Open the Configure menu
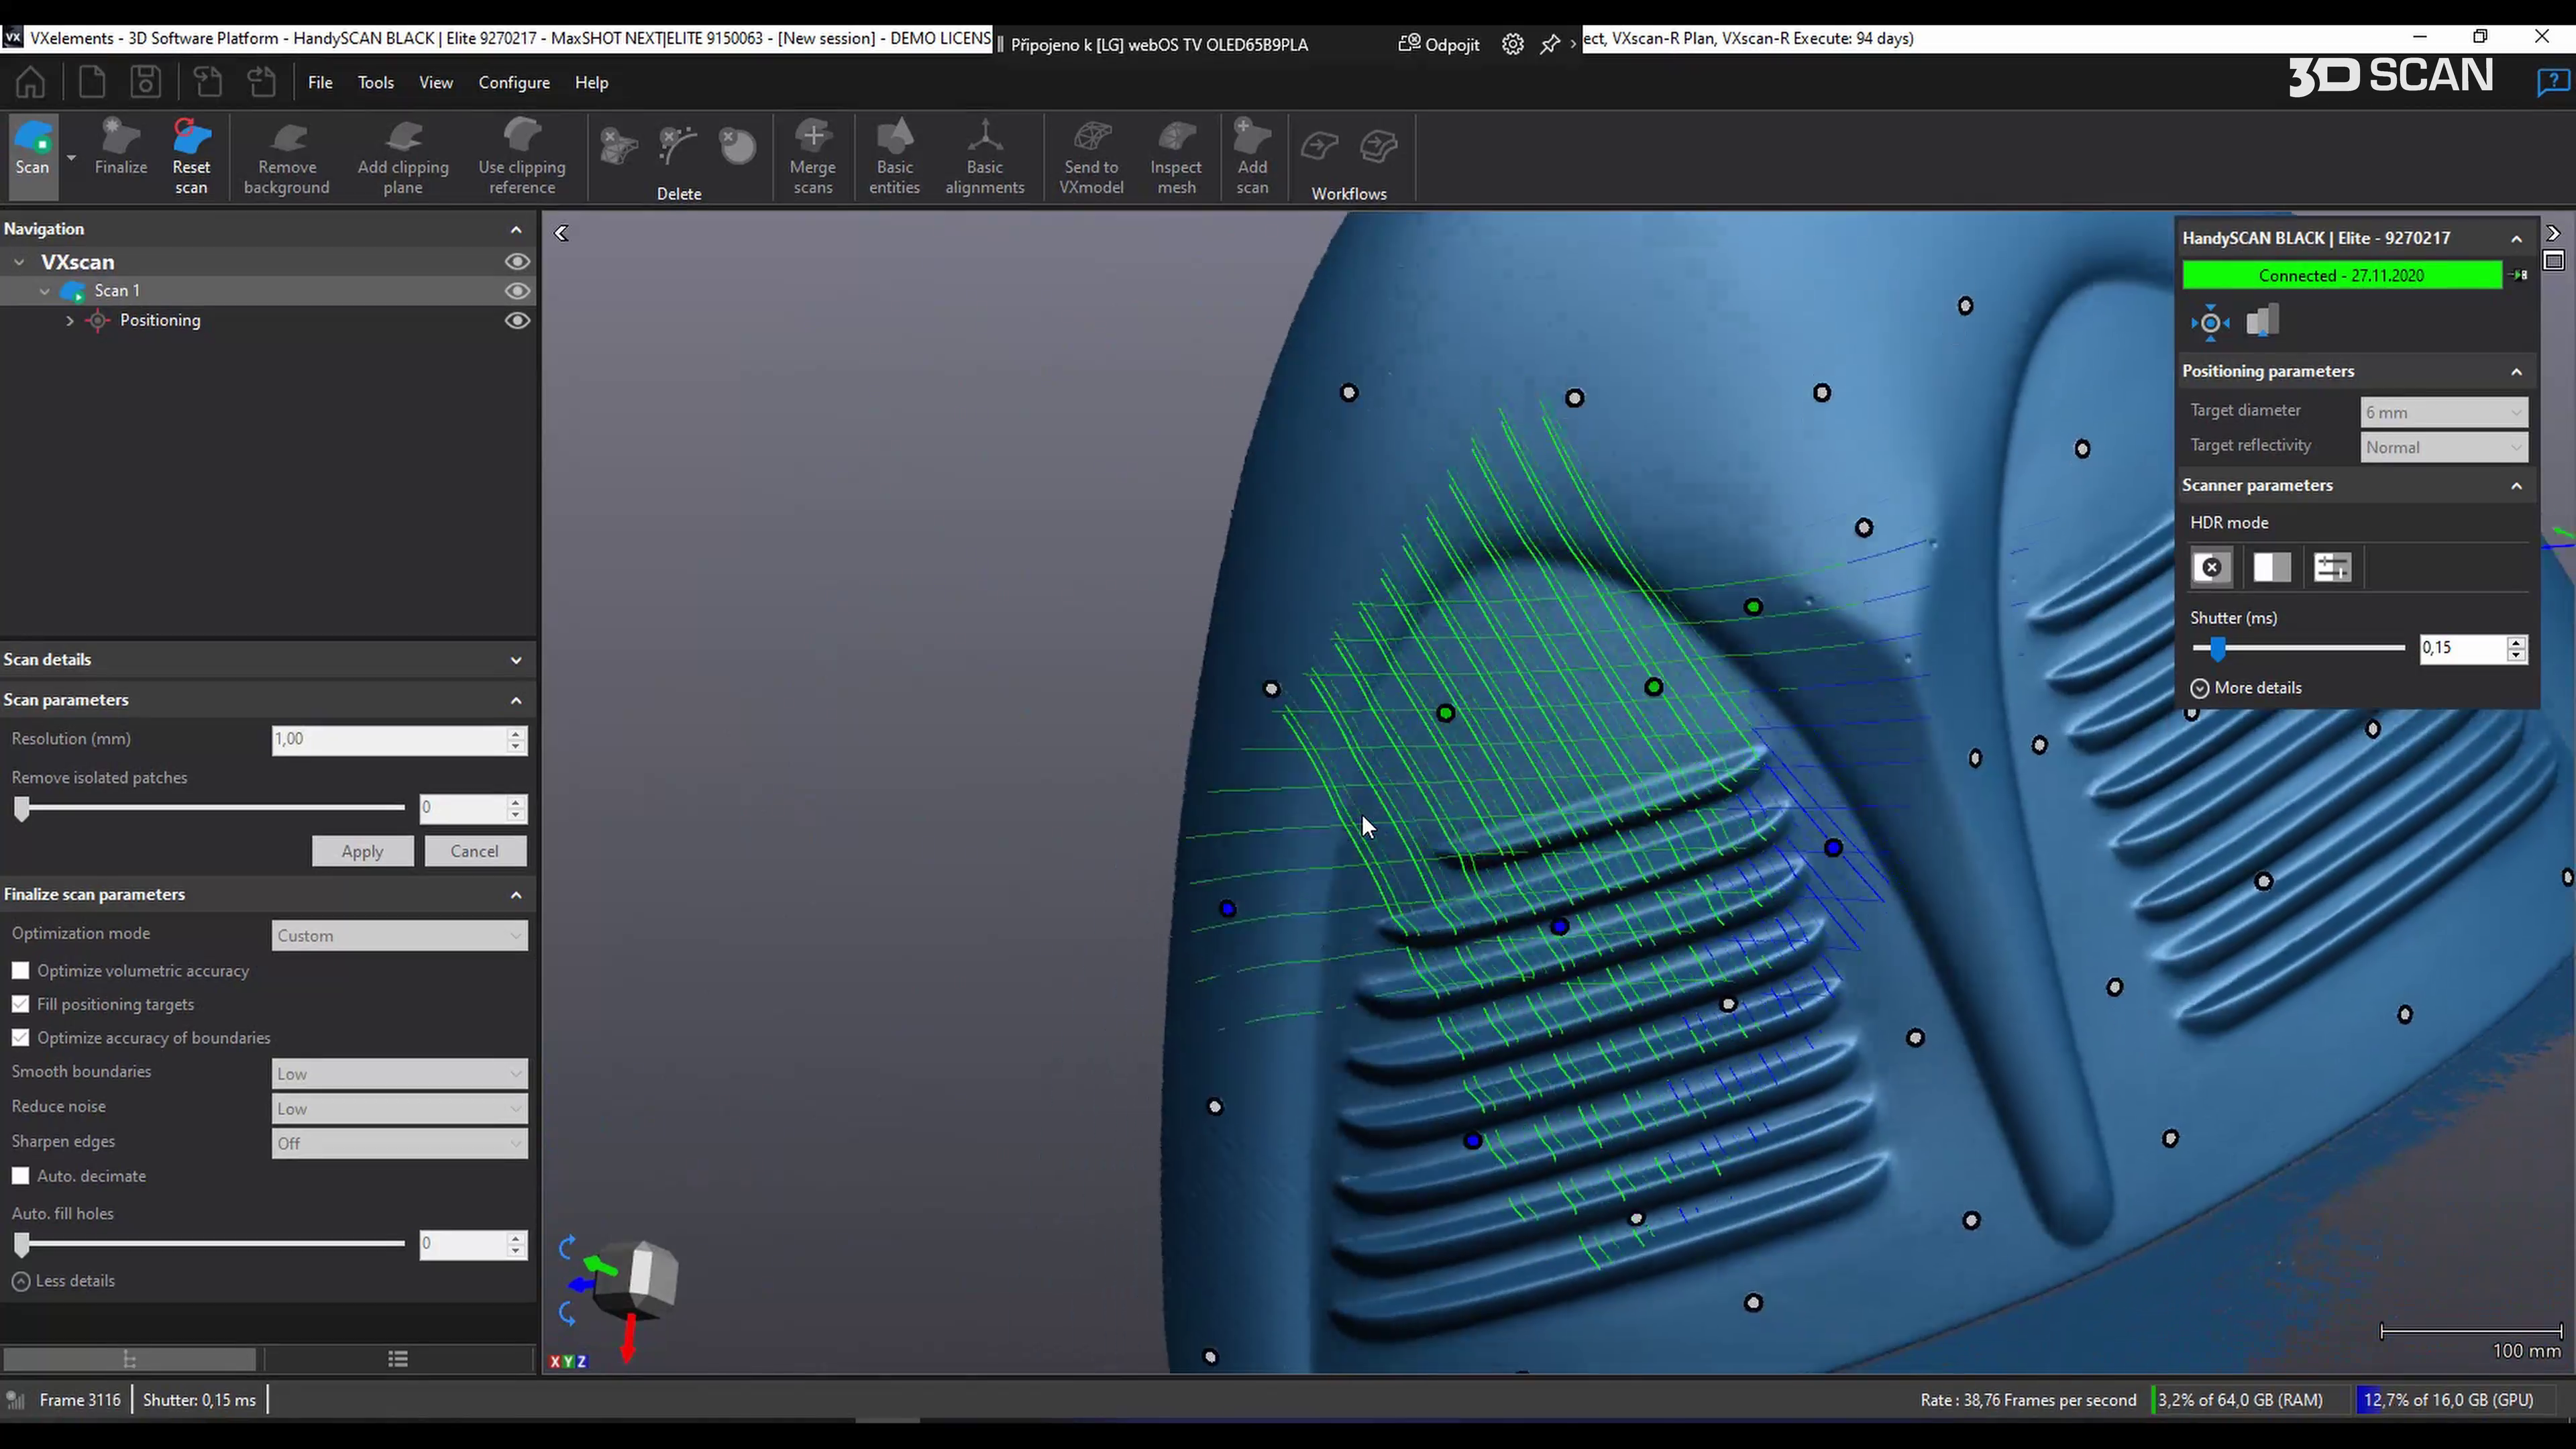This screenshot has height=1449, width=2576. 514,83
